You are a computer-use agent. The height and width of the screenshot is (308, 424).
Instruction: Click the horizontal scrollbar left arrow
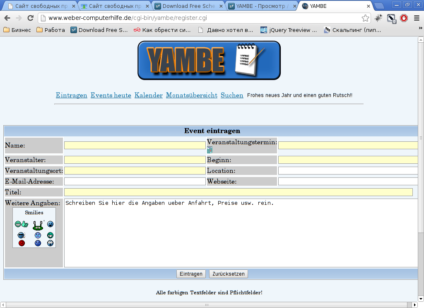[x=3, y=305]
